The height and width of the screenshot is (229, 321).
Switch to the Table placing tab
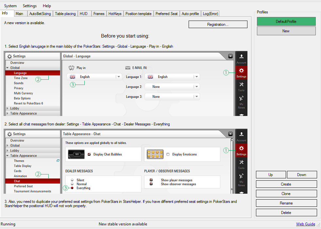pos(65,14)
